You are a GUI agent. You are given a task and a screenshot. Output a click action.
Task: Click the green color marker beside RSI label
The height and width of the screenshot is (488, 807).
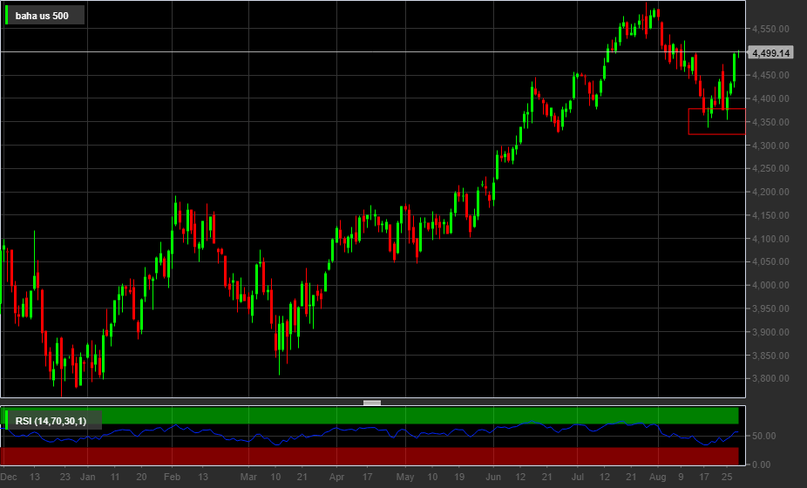7,420
